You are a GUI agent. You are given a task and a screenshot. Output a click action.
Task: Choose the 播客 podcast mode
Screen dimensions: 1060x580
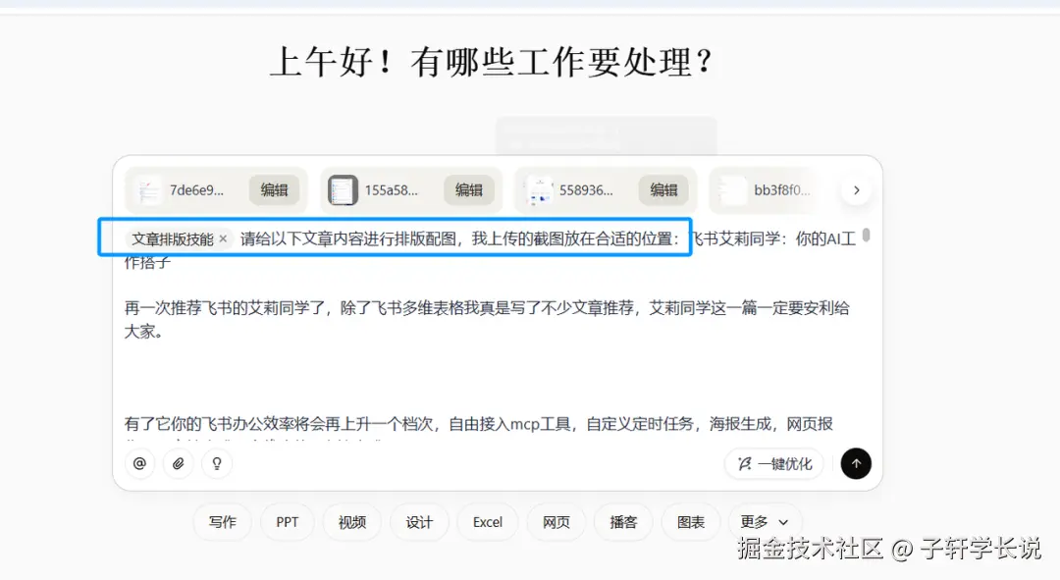tap(623, 522)
